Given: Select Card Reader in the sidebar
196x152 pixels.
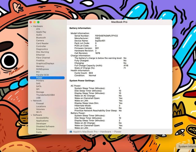Looking at the screenshot, I should click(42, 43).
